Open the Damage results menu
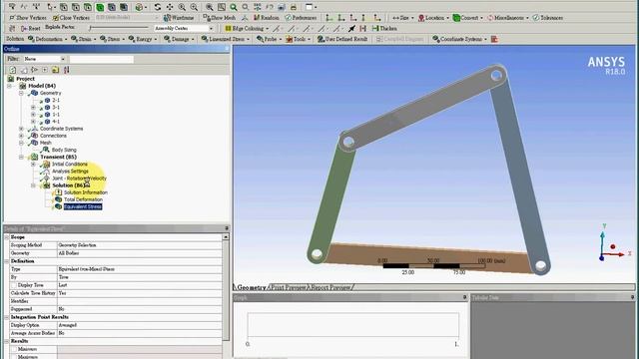Screen dimensions: 639x359 (179, 39)
